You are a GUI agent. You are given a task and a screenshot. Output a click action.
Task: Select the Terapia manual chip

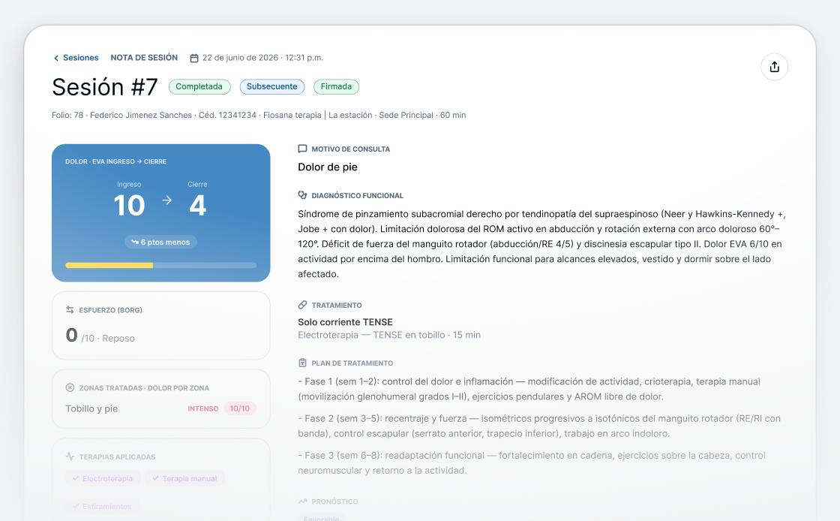click(184, 479)
